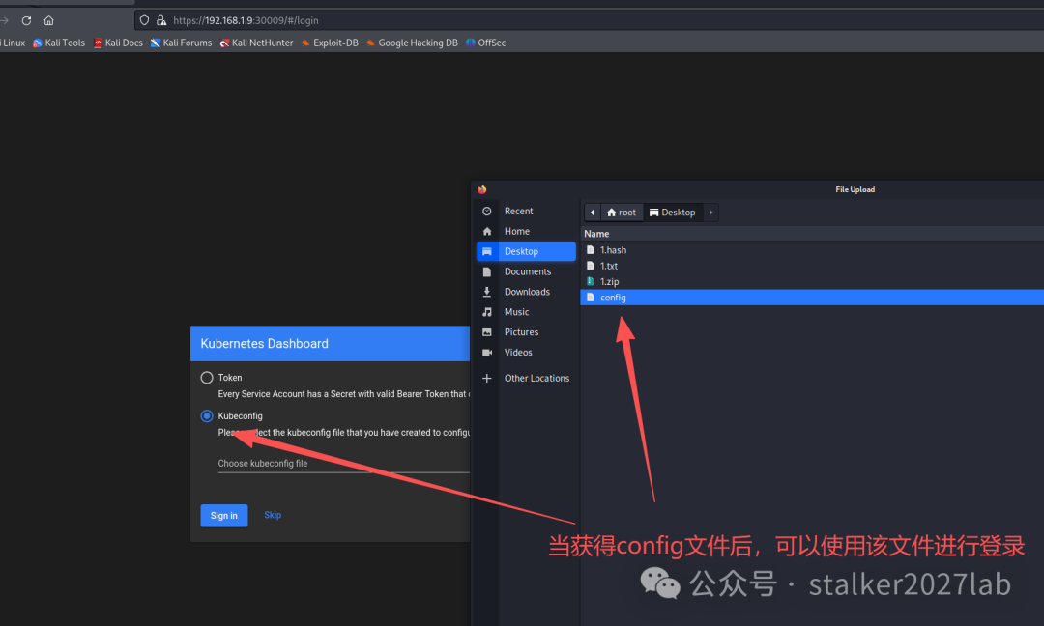Click the Music note icon
The image size is (1044, 626).
pos(486,312)
